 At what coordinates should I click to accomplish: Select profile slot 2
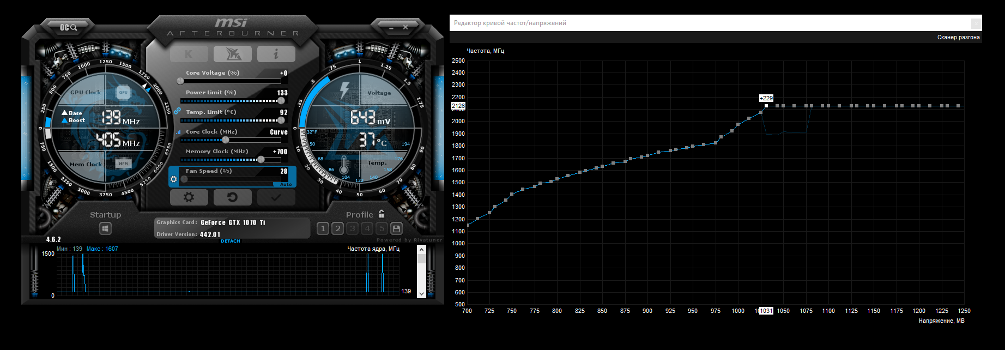(x=337, y=228)
